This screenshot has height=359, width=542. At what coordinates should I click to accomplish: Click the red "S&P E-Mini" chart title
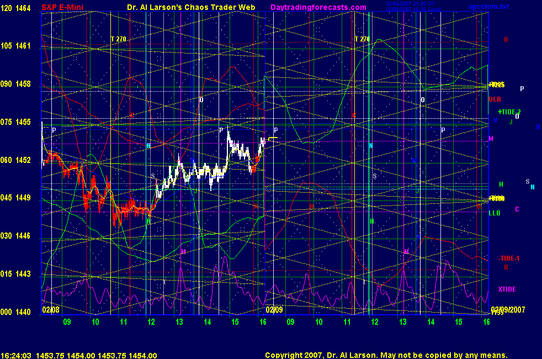click(62, 7)
